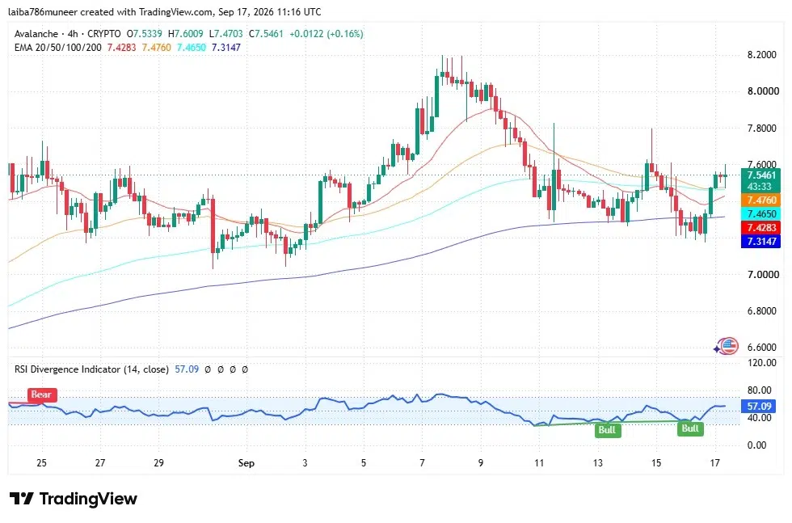Click the 29 date label on the time axis

click(x=158, y=463)
